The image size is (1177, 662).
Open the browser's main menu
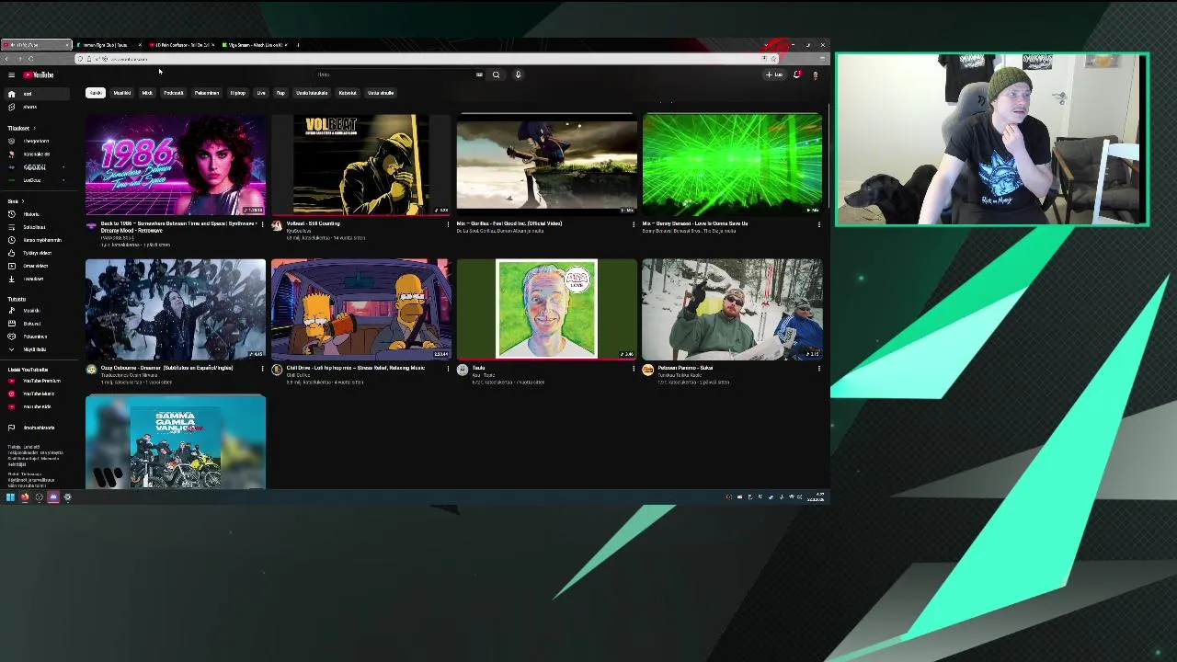[x=822, y=59]
